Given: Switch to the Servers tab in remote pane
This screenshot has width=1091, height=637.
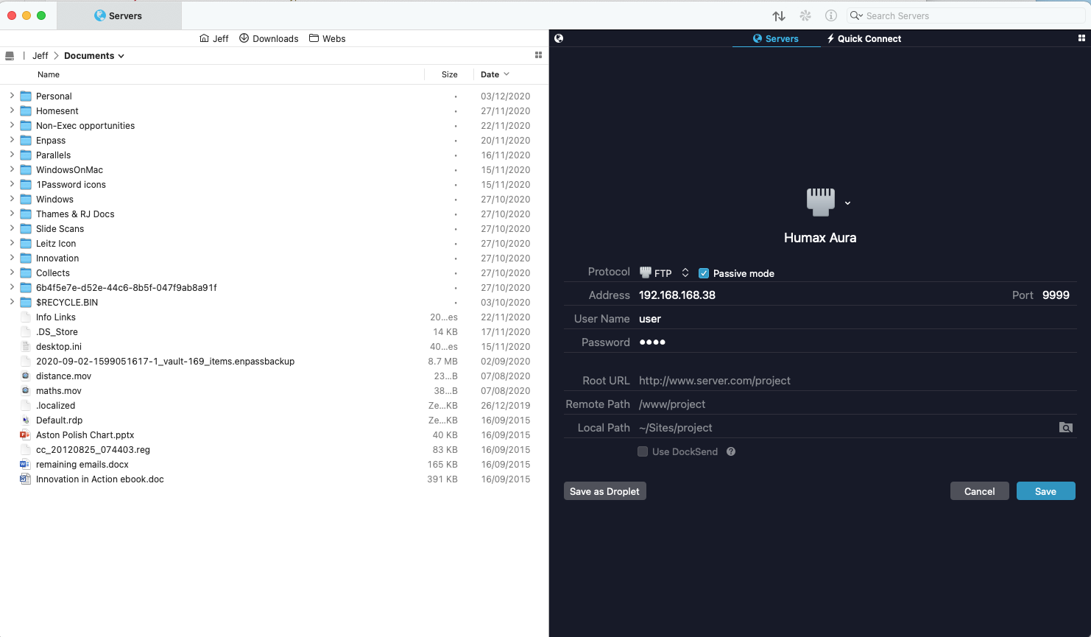Looking at the screenshot, I should (x=776, y=38).
